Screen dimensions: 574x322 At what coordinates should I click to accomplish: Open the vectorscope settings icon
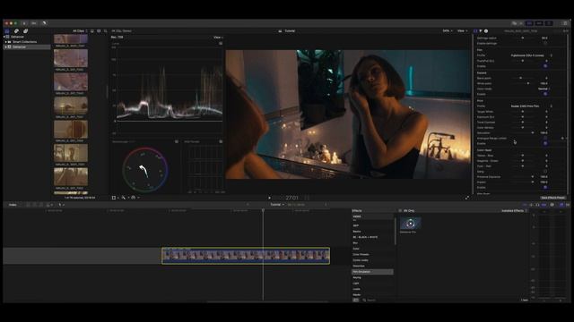tap(177, 141)
